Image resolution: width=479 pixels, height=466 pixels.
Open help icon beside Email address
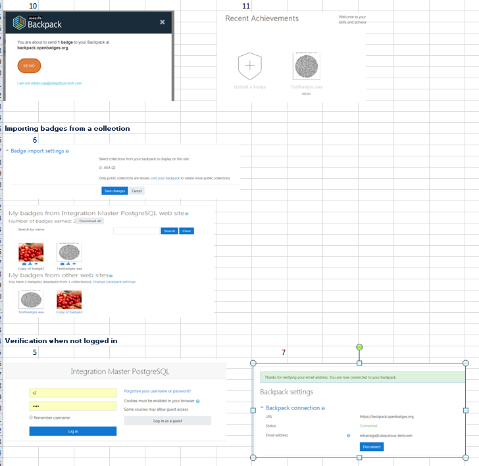pos(349,436)
